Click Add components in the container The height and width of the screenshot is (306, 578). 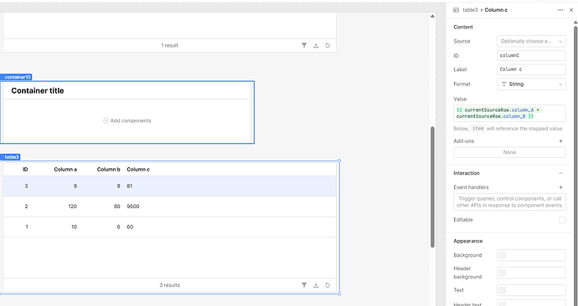127,120
